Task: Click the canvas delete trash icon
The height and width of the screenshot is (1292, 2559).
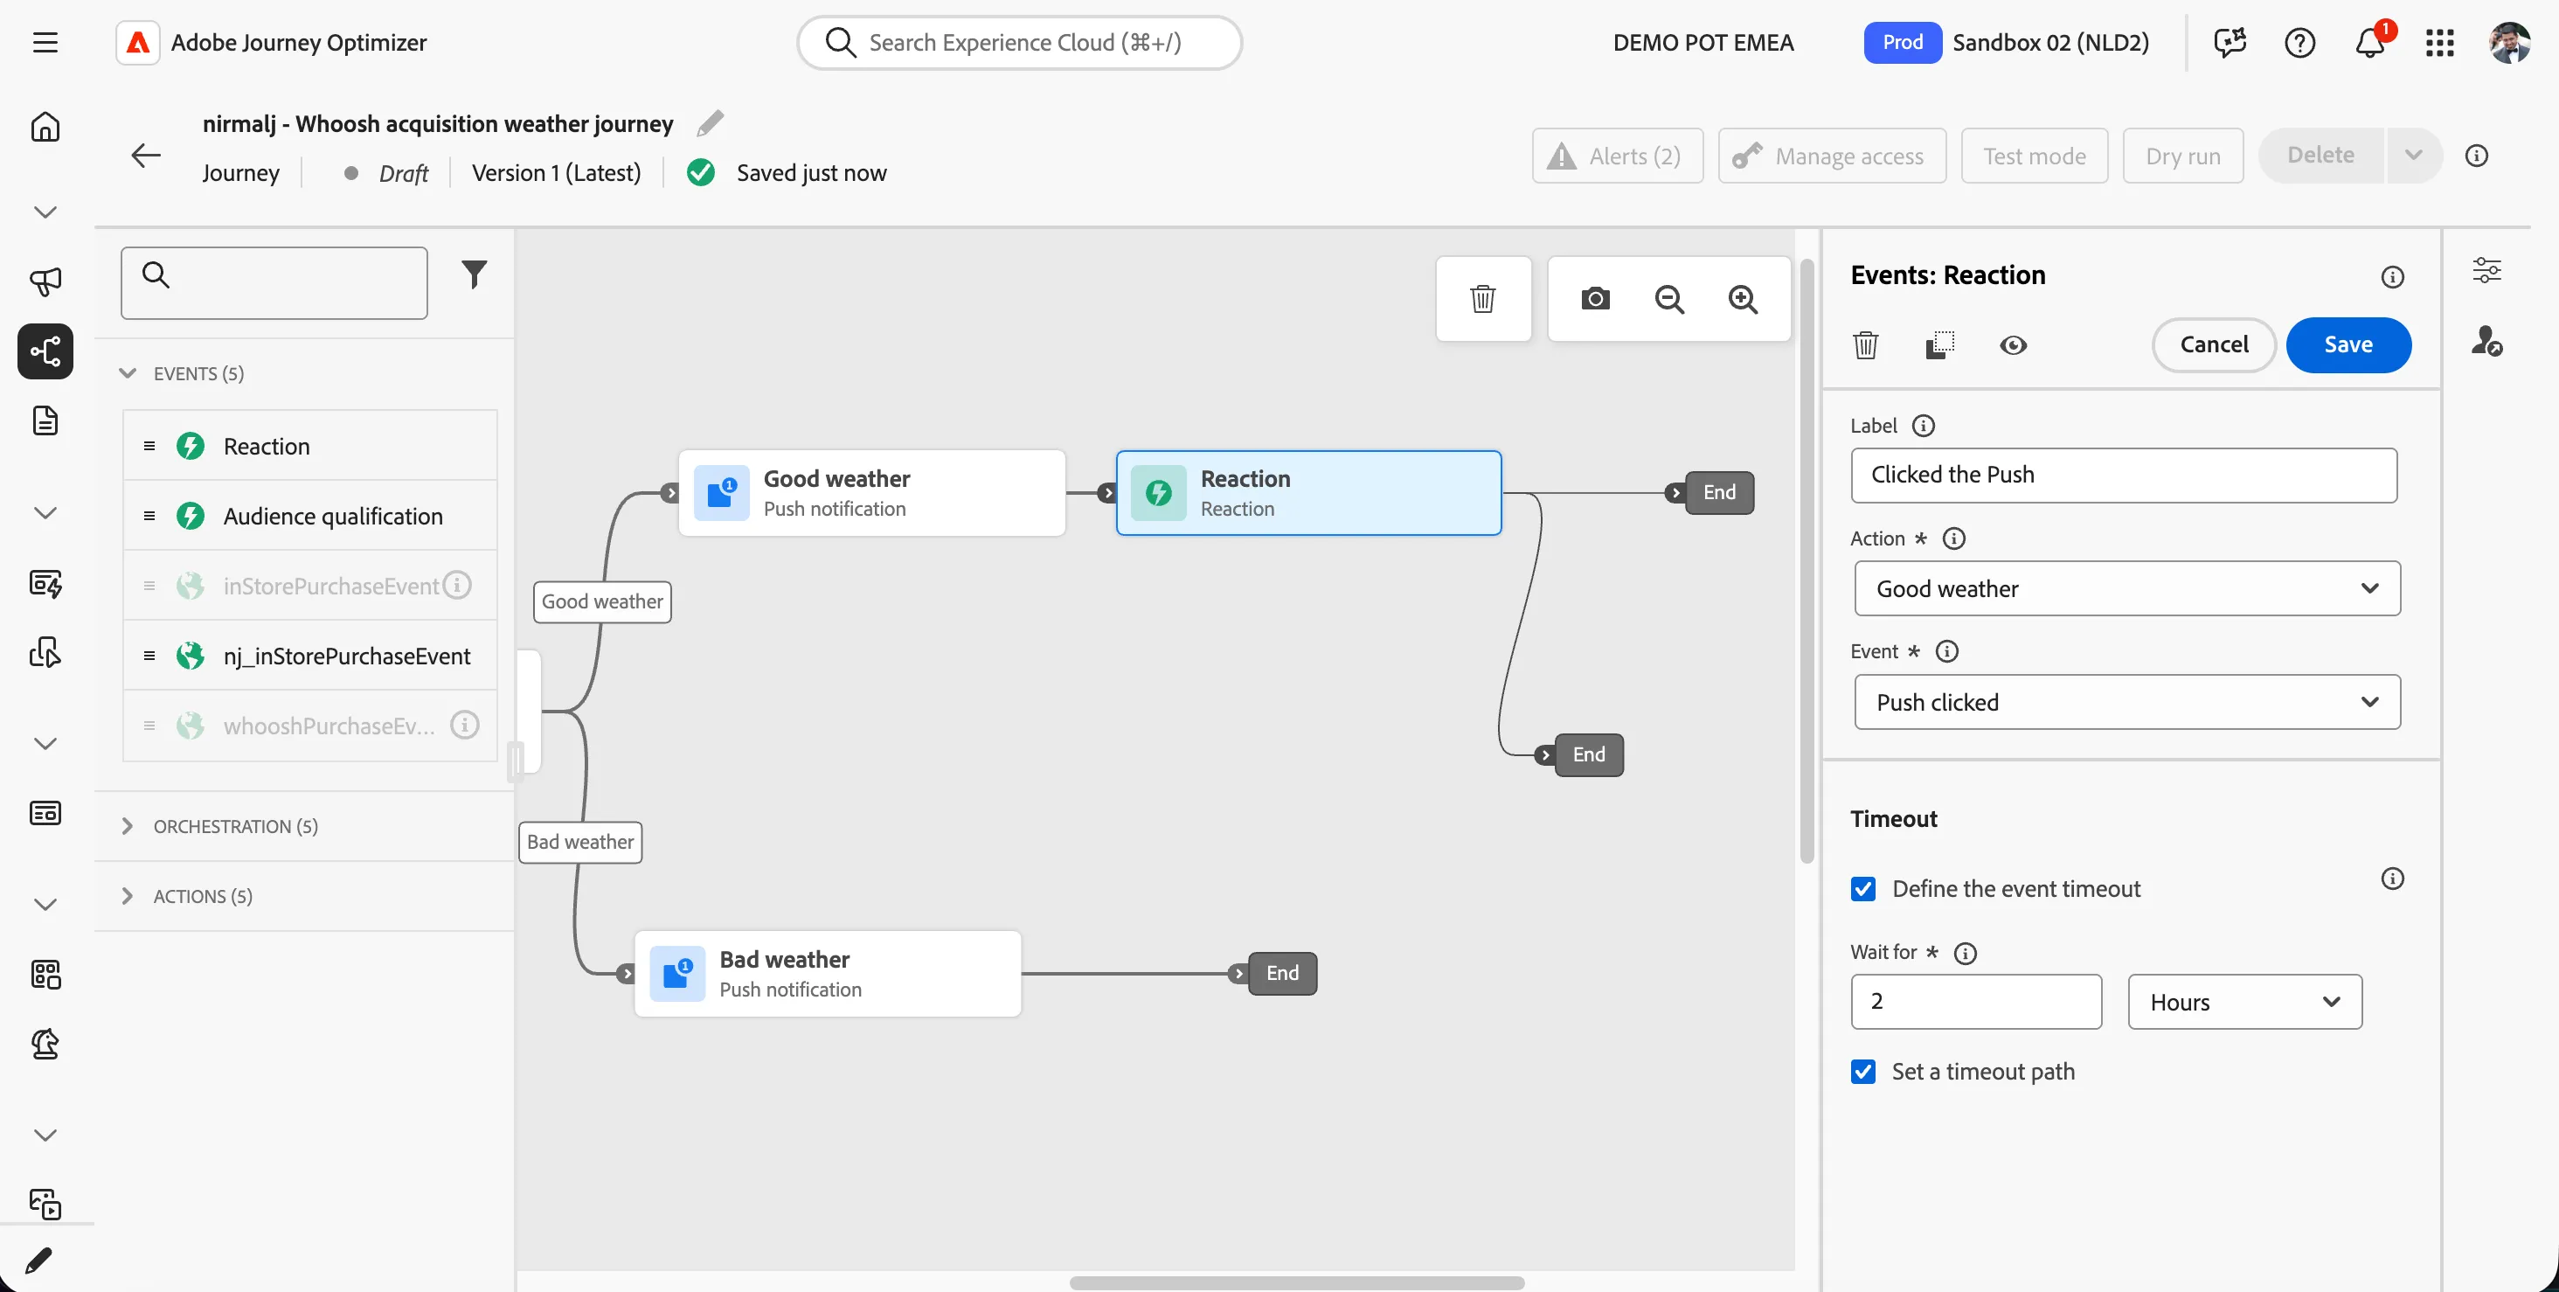Action: click(x=1483, y=298)
